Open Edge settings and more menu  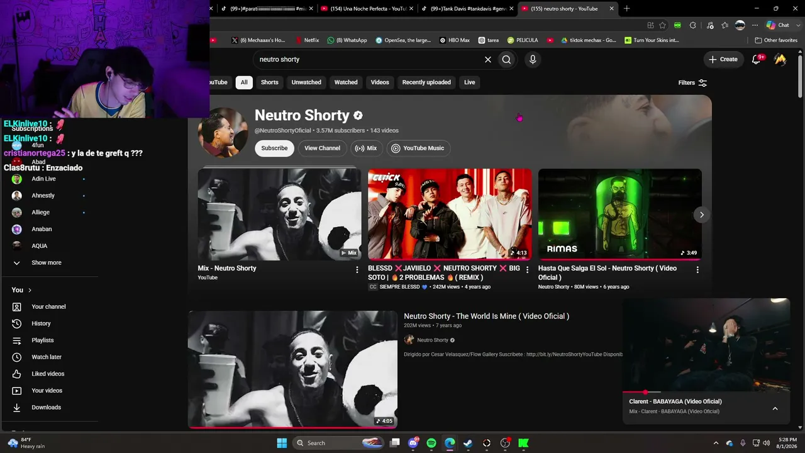(x=755, y=25)
